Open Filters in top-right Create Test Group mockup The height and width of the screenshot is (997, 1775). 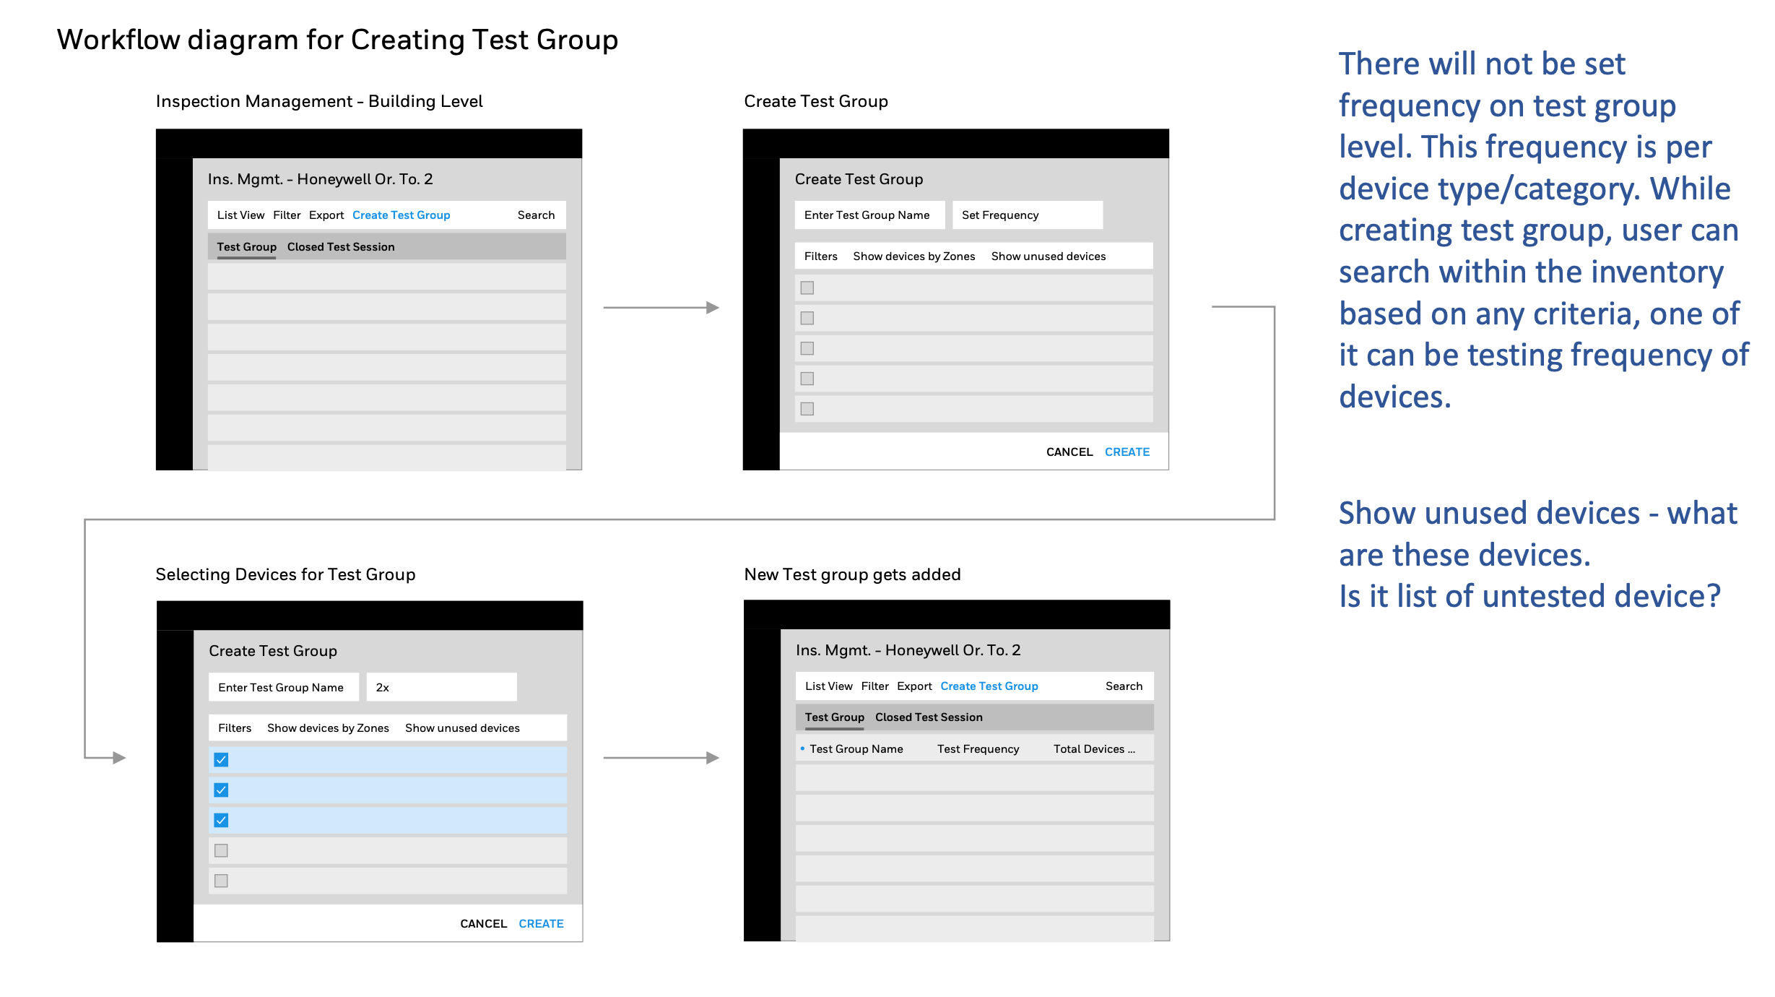coord(820,256)
